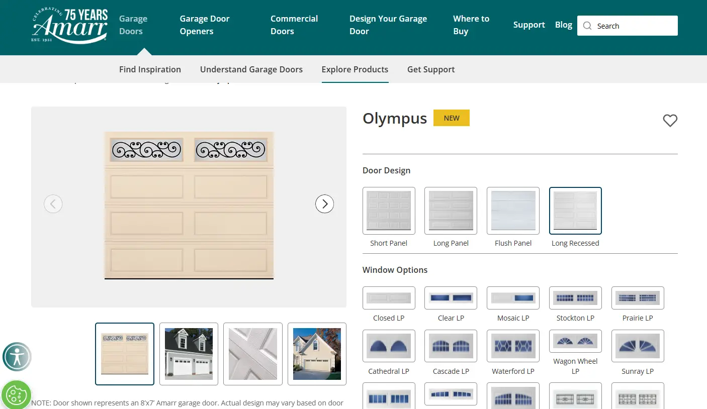Viewport: 707px width, 409px height.
Task: Choose the Cathedral LP window option
Action: tap(389, 346)
